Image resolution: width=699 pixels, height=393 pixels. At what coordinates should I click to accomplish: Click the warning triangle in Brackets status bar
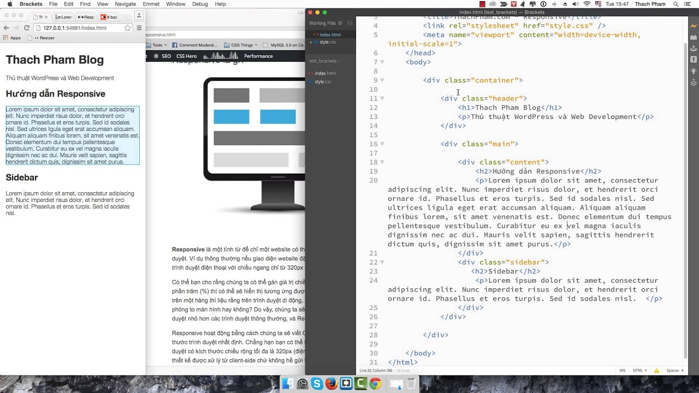tap(656, 371)
